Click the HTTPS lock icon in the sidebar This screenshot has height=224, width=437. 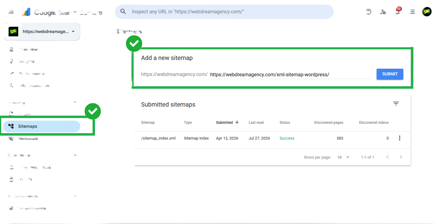(11, 179)
